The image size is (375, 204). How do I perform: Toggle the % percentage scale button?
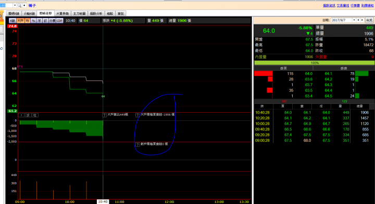[x=33, y=21]
